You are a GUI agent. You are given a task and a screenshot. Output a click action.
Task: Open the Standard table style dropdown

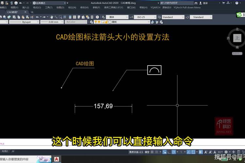(x=173, y=17)
